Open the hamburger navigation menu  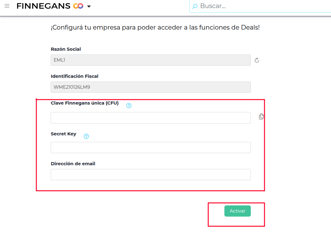pos(7,6)
